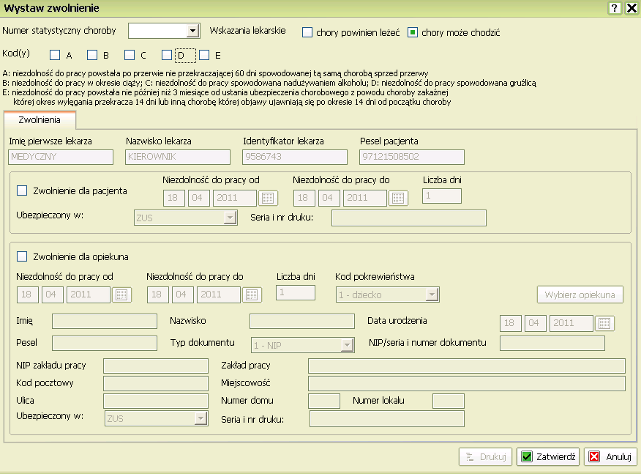Click day field of caregiver Niezdolność od
Screen dimensions: 641x474
(x=28, y=295)
